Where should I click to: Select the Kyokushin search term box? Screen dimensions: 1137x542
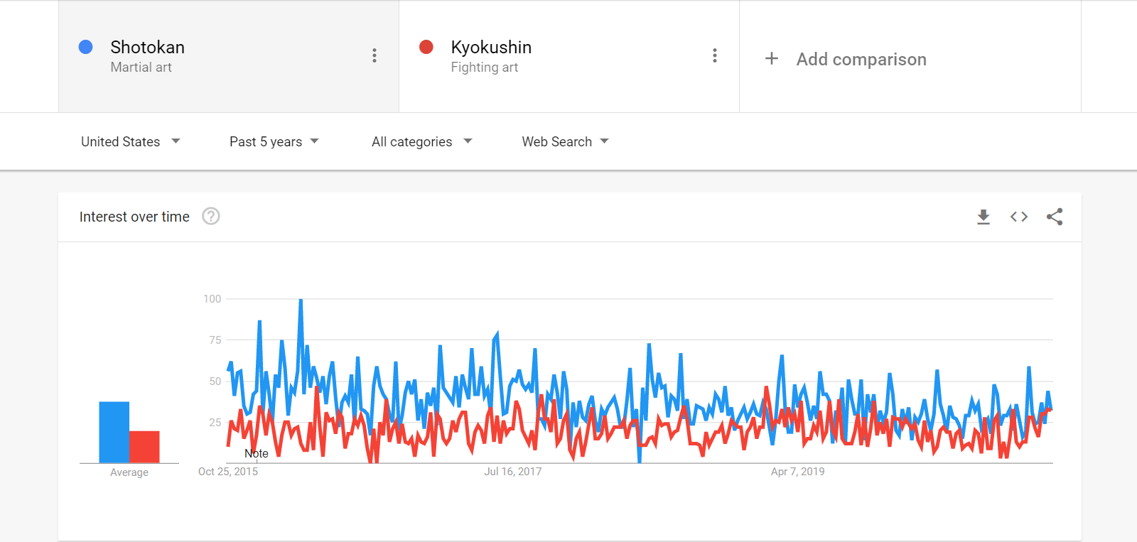point(569,56)
